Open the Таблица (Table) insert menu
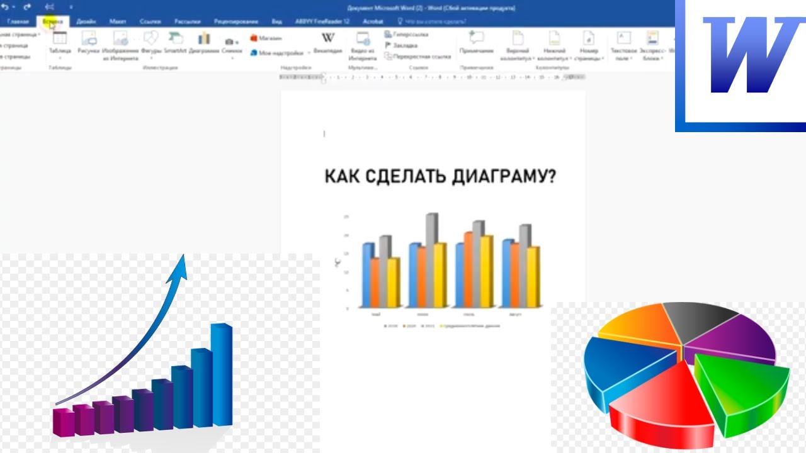This screenshot has height=453, width=806. 60,45
